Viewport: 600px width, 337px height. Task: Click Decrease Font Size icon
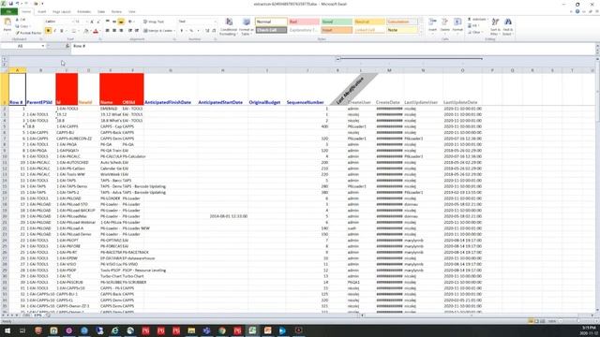click(98, 22)
